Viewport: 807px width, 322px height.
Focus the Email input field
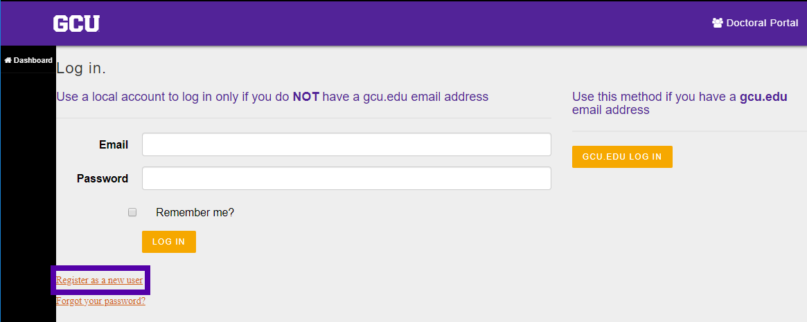point(346,144)
